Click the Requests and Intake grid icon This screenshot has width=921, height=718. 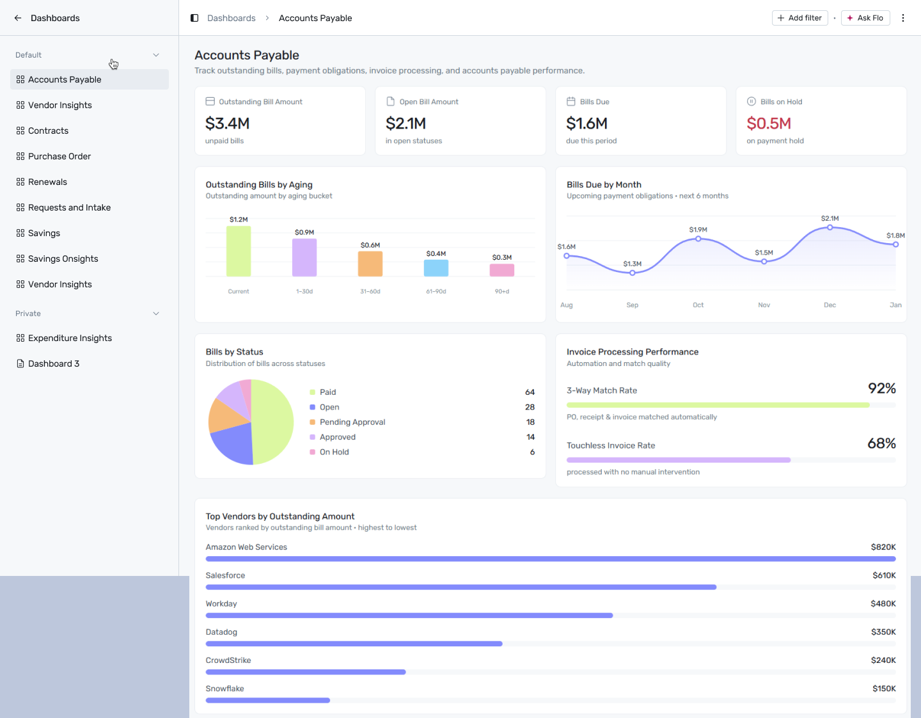click(x=20, y=207)
